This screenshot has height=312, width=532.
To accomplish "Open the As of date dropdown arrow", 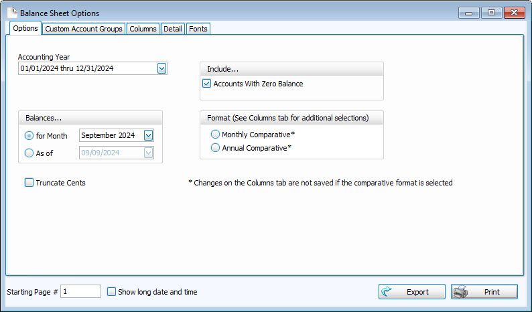I will (x=148, y=153).
